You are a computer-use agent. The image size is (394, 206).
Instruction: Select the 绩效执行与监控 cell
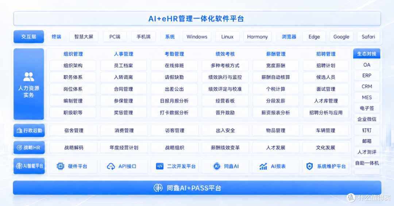tap(225, 77)
